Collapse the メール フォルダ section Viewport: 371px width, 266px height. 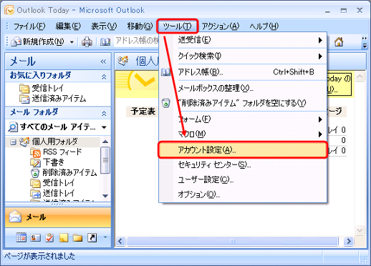tap(104, 114)
